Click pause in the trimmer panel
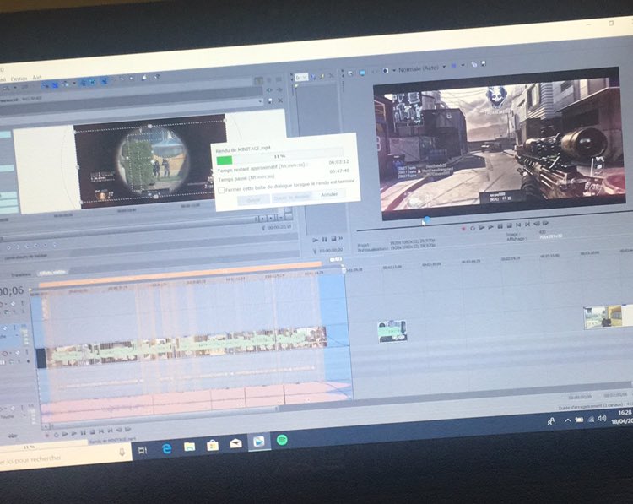The height and width of the screenshot is (504, 633). pos(324,240)
